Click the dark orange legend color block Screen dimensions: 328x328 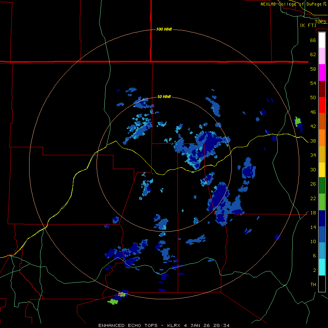322,121
